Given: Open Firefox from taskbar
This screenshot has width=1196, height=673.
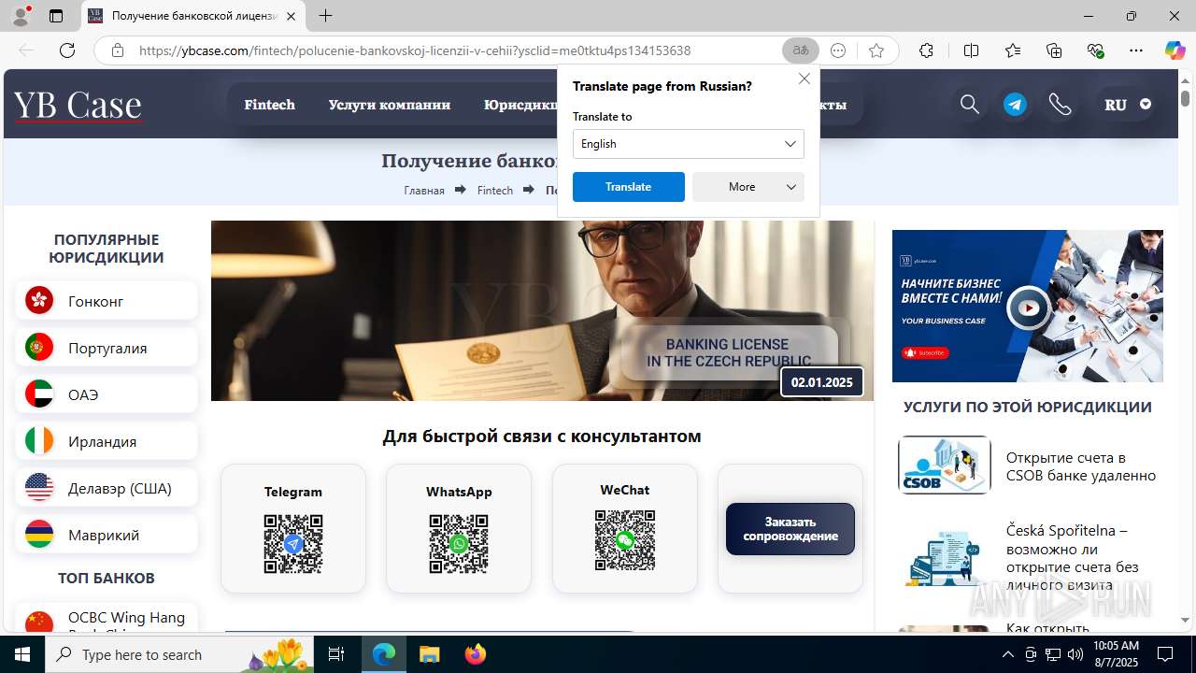Looking at the screenshot, I should tap(475, 654).
